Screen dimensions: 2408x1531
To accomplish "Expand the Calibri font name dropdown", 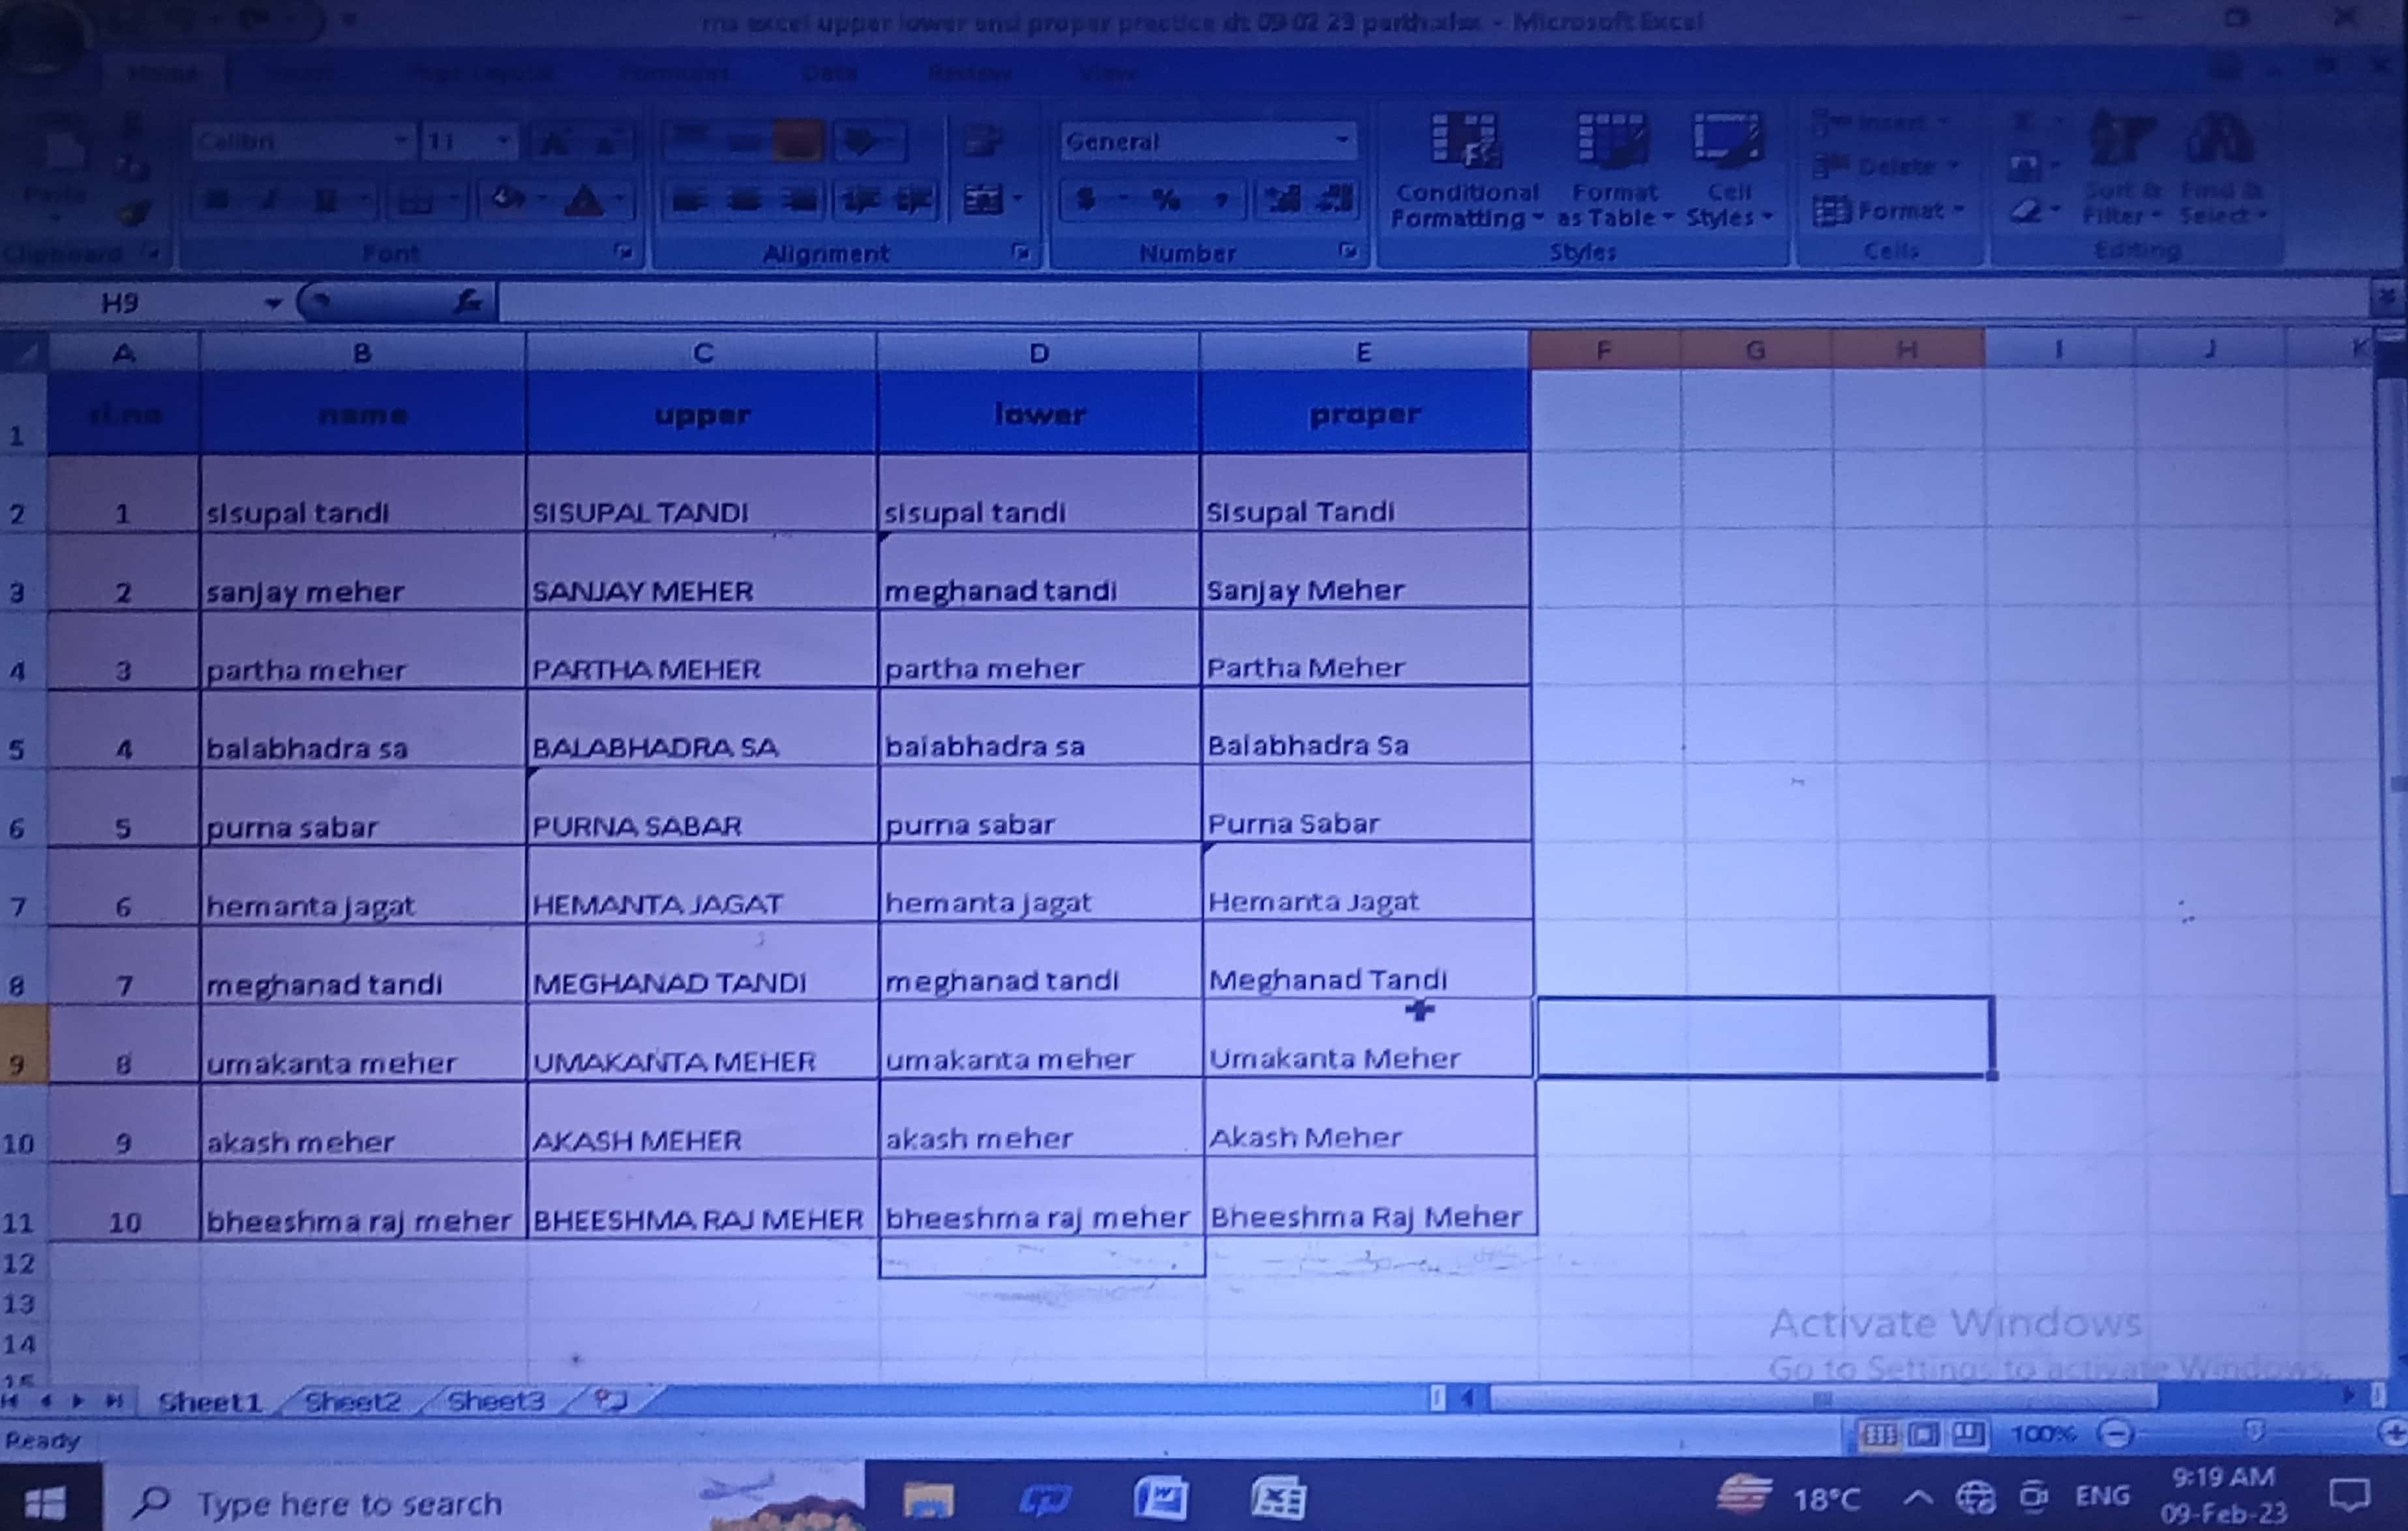I will (400, 141).
